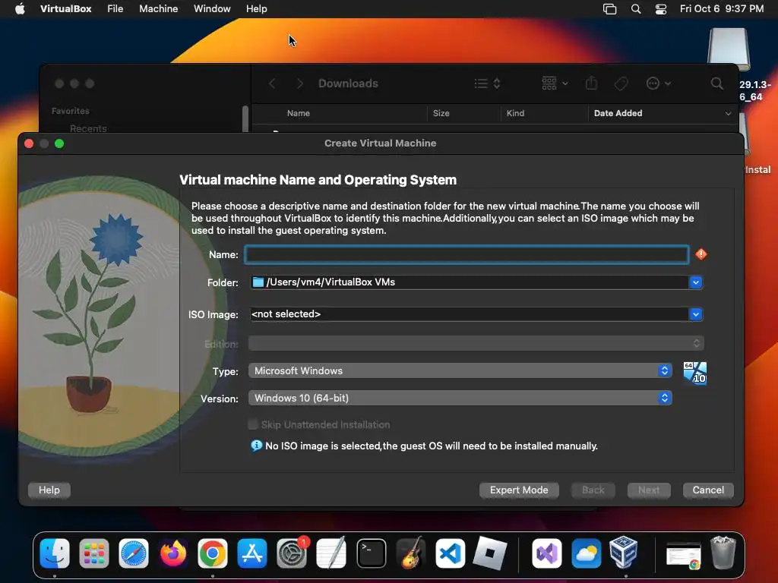Open the minimized Chrome window in dock

tap(683, 555)
